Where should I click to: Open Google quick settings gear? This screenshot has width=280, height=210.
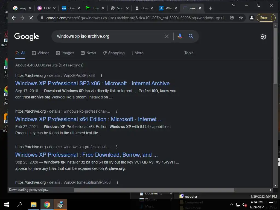pyautogui.click(x=263, y=37)
